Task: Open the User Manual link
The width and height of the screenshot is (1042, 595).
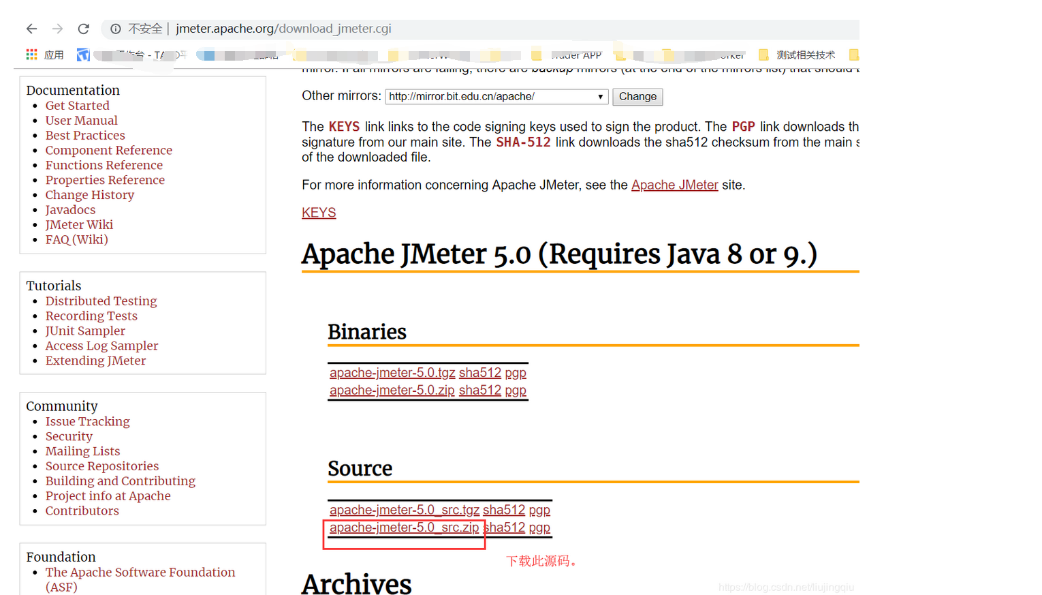Action: tap(81, 121)
